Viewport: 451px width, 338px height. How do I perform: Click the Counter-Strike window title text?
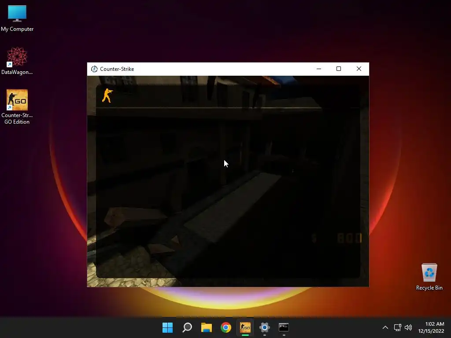pyautogui.click(x=117, y=69)
